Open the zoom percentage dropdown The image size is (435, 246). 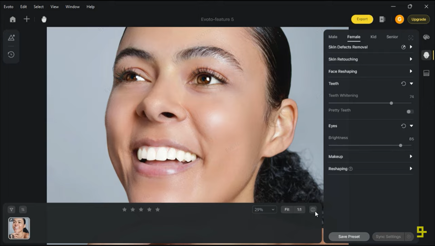tap(264, 209)
